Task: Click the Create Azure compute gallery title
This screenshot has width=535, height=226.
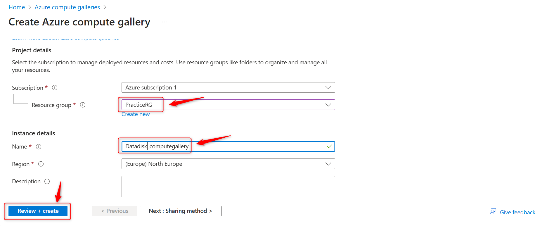Action: [x=79, y=22]
